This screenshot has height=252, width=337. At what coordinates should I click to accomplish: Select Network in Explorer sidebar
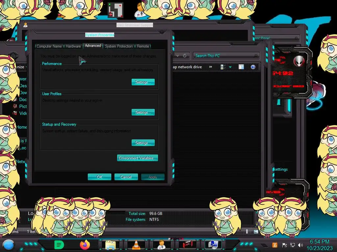(21, 161)
